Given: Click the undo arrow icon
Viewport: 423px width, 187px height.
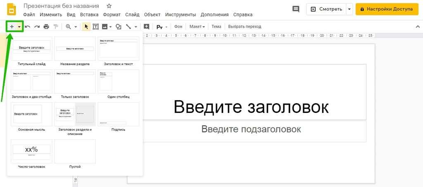Looking at the screenshot, I should (28, 26).
